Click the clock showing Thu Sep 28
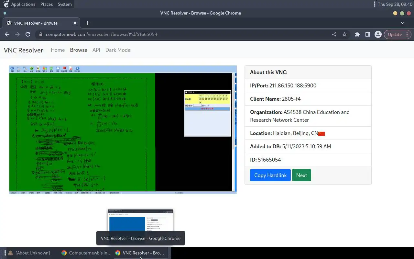 pos(395,4)
